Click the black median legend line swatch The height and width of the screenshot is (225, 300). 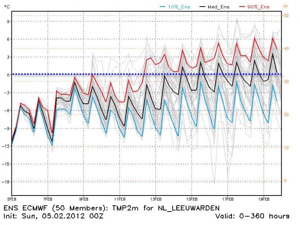pyautogui.click(x=202, y=7)
